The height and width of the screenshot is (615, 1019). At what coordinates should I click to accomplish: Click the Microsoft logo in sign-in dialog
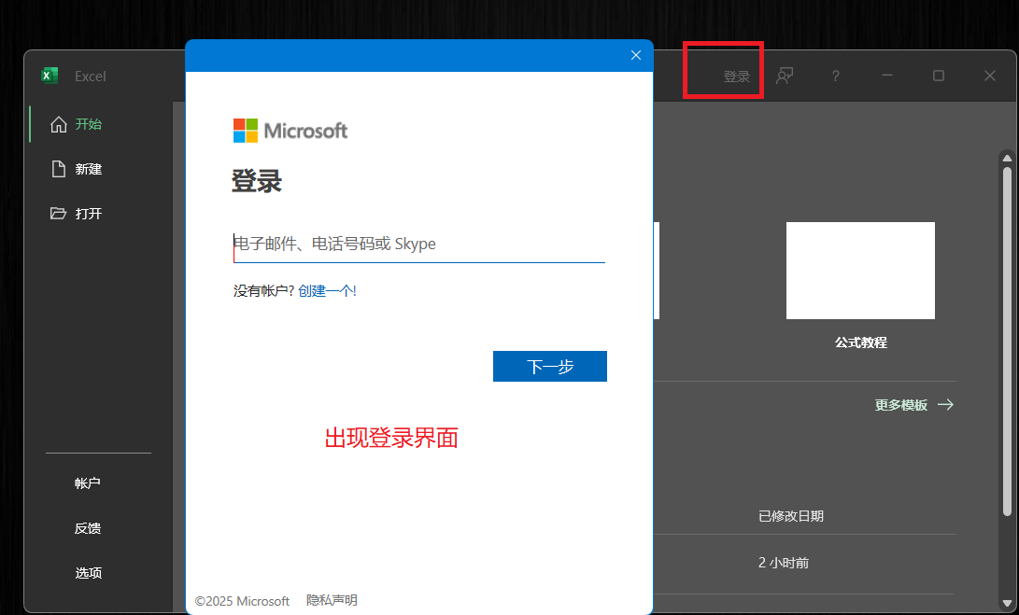290,131
